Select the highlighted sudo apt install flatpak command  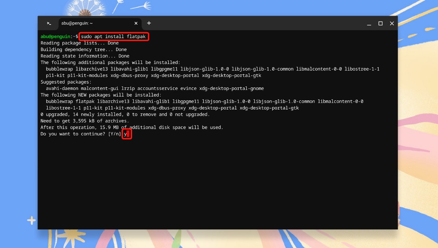[x=114, y=36]
